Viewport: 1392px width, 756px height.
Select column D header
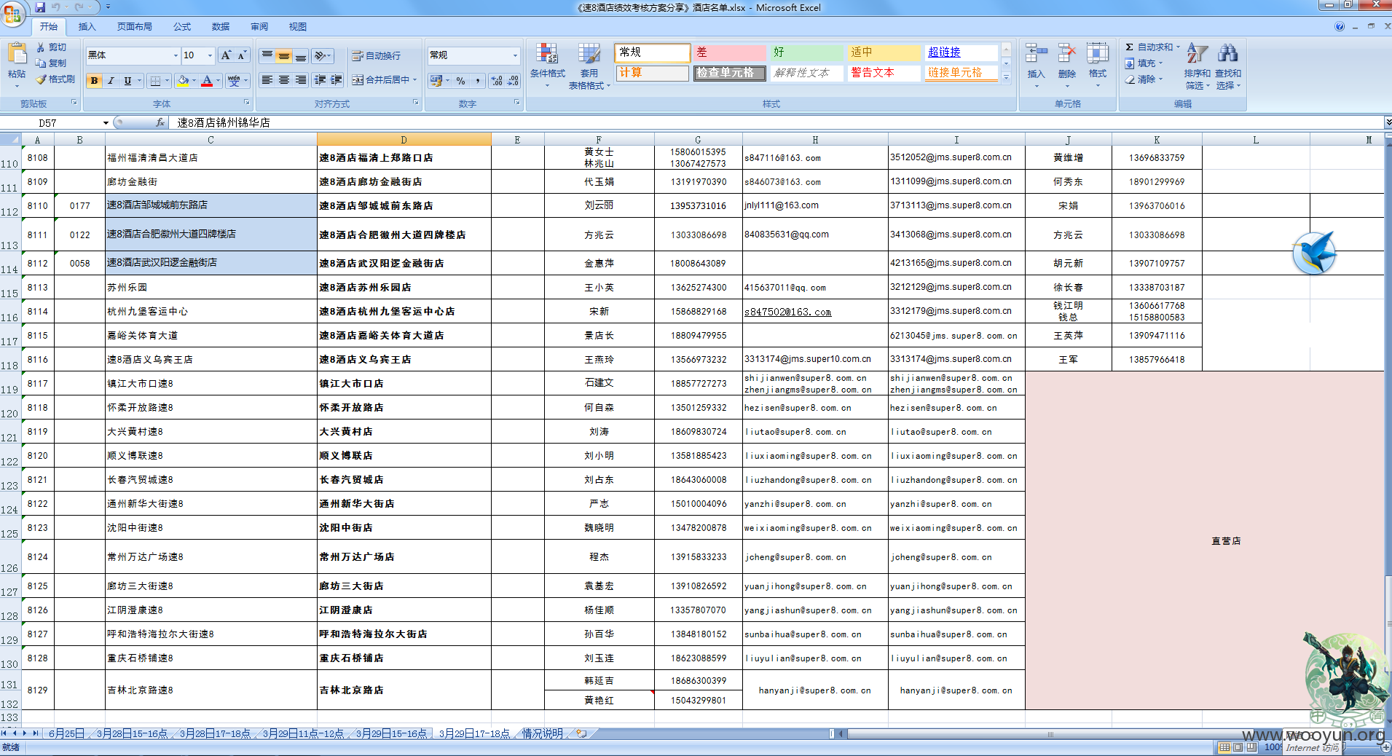404,140
